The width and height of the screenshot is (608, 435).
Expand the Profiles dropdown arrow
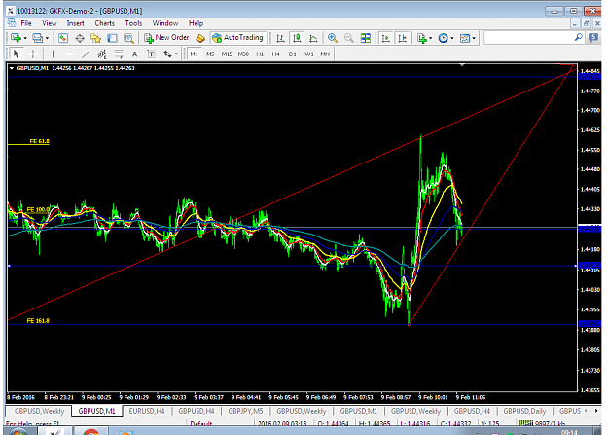point(47,38)
